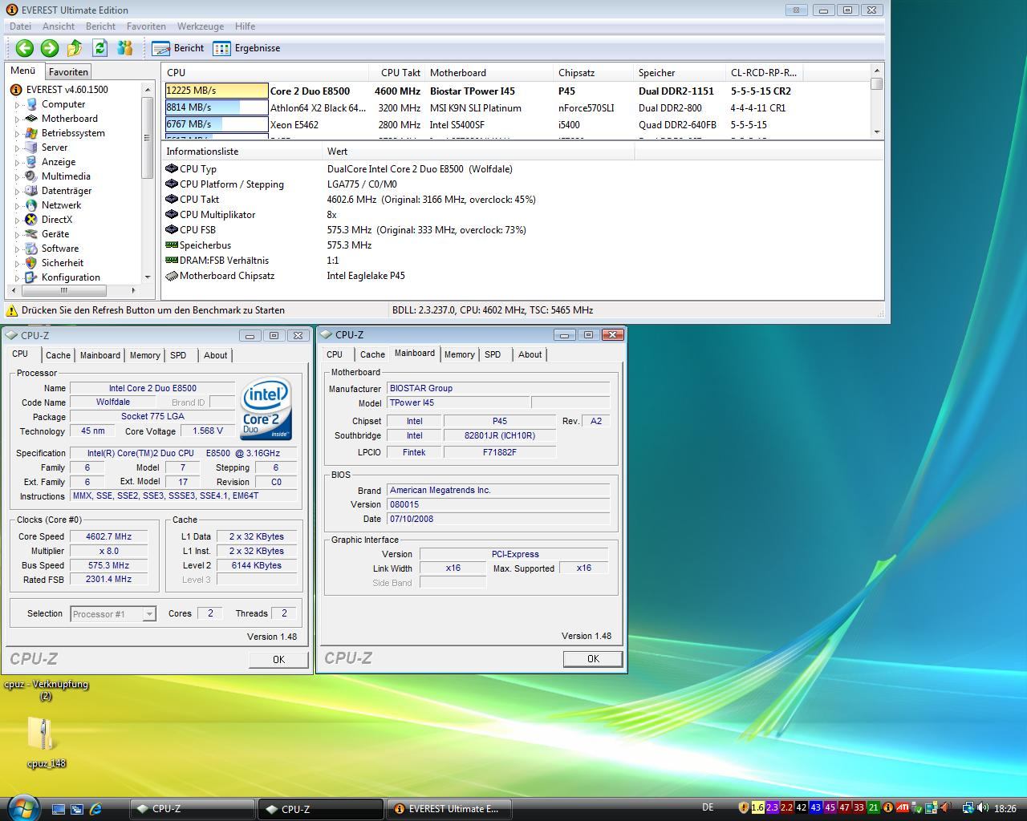Click the Refresh icon in EVEREST toolbar
1027x821 pixels.
99,48
